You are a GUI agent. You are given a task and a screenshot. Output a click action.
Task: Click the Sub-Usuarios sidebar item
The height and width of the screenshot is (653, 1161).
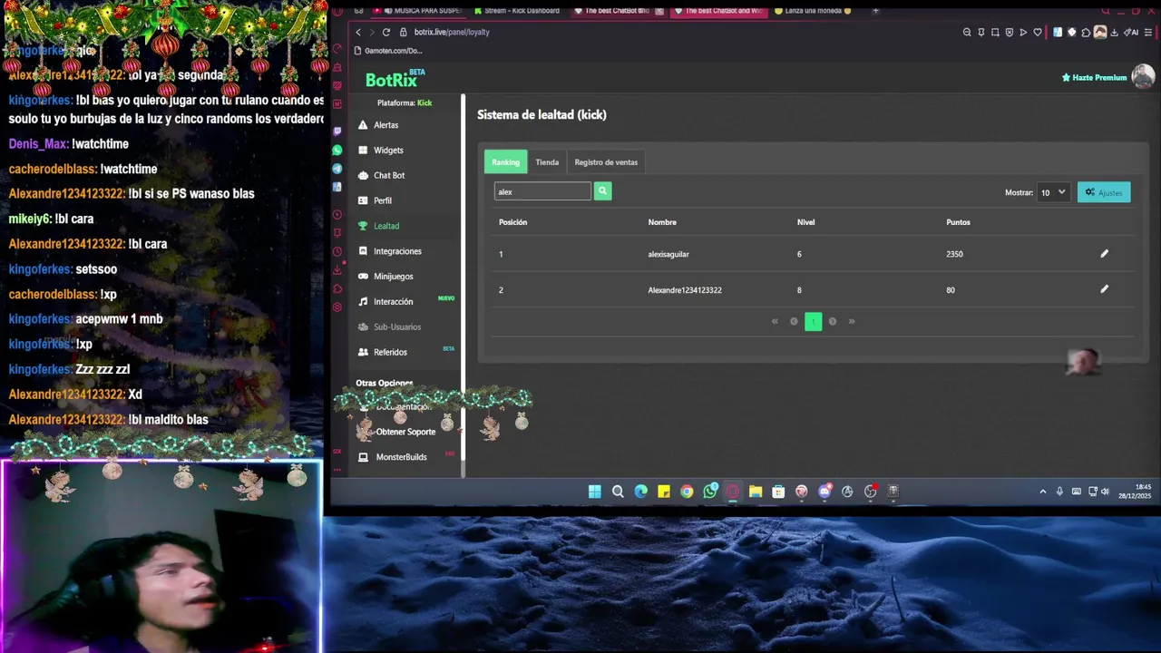pyautogui.click(x=389, y=326)
